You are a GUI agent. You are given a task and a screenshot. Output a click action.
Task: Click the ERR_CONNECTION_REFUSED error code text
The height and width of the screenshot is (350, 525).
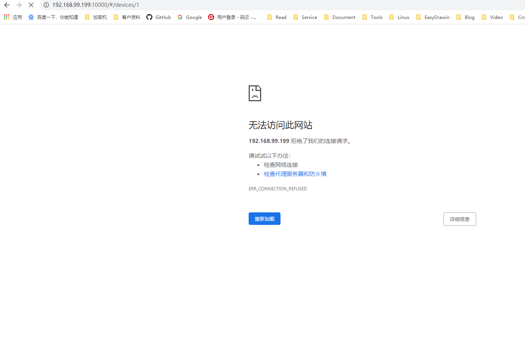tap(278, 189)
